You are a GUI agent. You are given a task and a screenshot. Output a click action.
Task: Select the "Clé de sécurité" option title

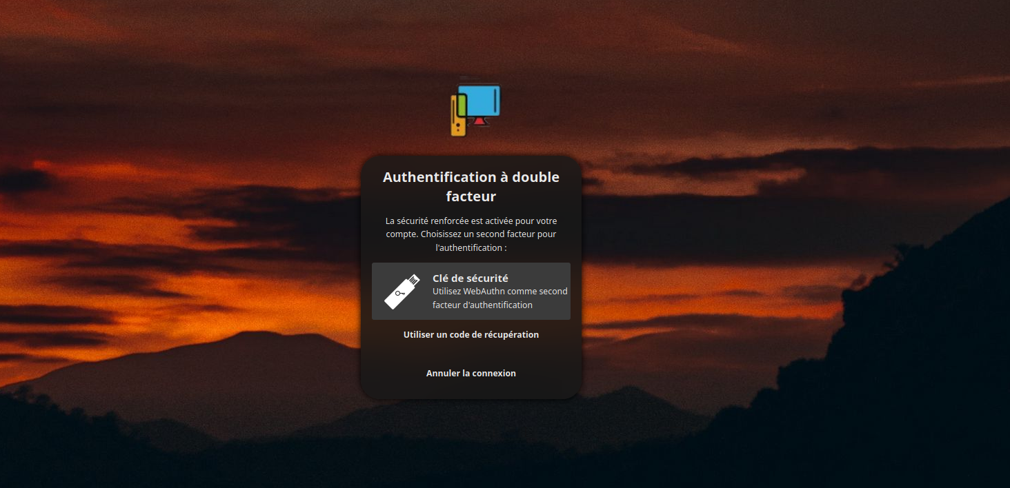point(470,278)
